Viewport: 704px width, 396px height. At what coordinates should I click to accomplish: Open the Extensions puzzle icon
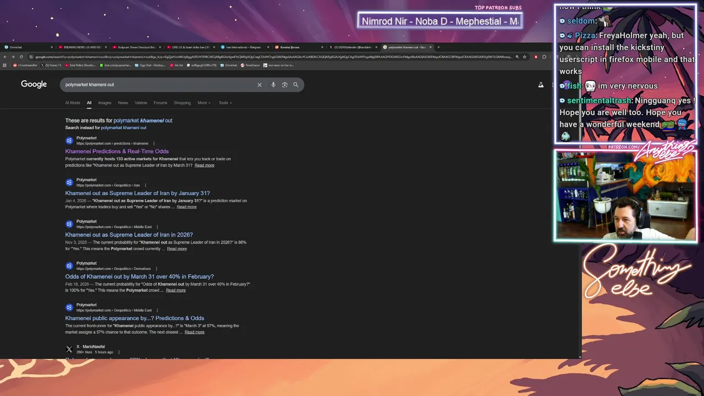coord(544,57)
